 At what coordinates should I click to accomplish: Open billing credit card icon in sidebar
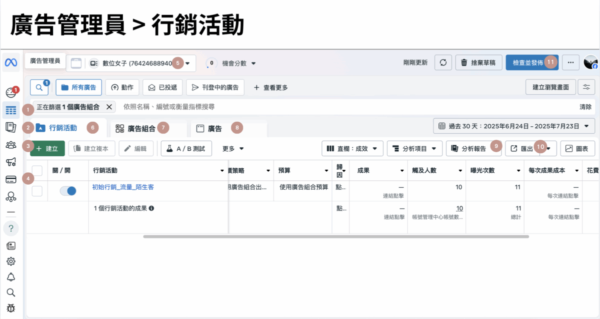point(10,179)
